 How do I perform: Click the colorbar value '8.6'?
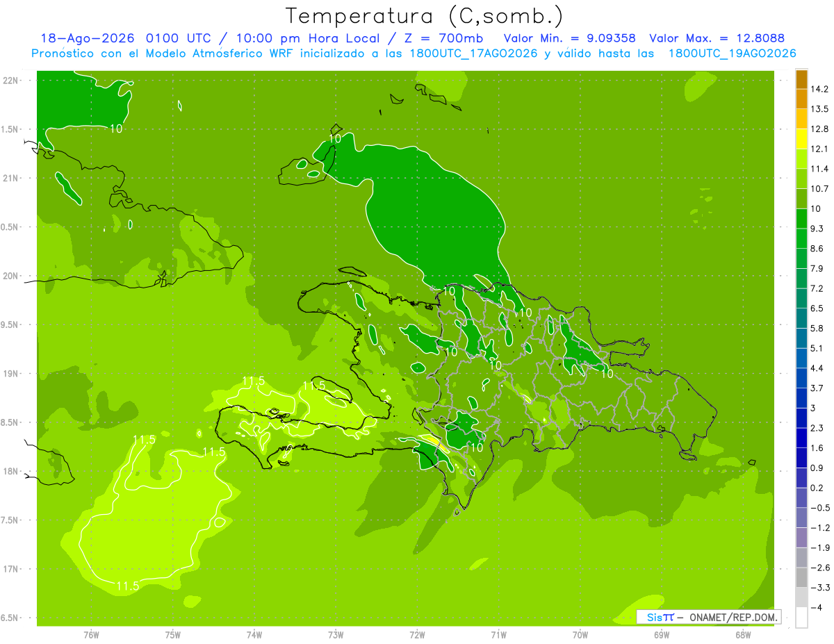(817, 248)
